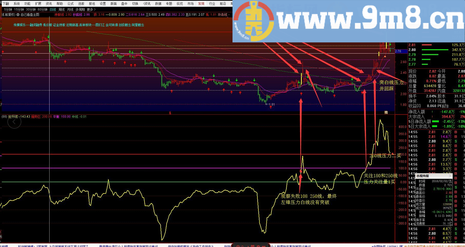Open the 多周期 view
The image size is (465, 247).
coord(80,9)
